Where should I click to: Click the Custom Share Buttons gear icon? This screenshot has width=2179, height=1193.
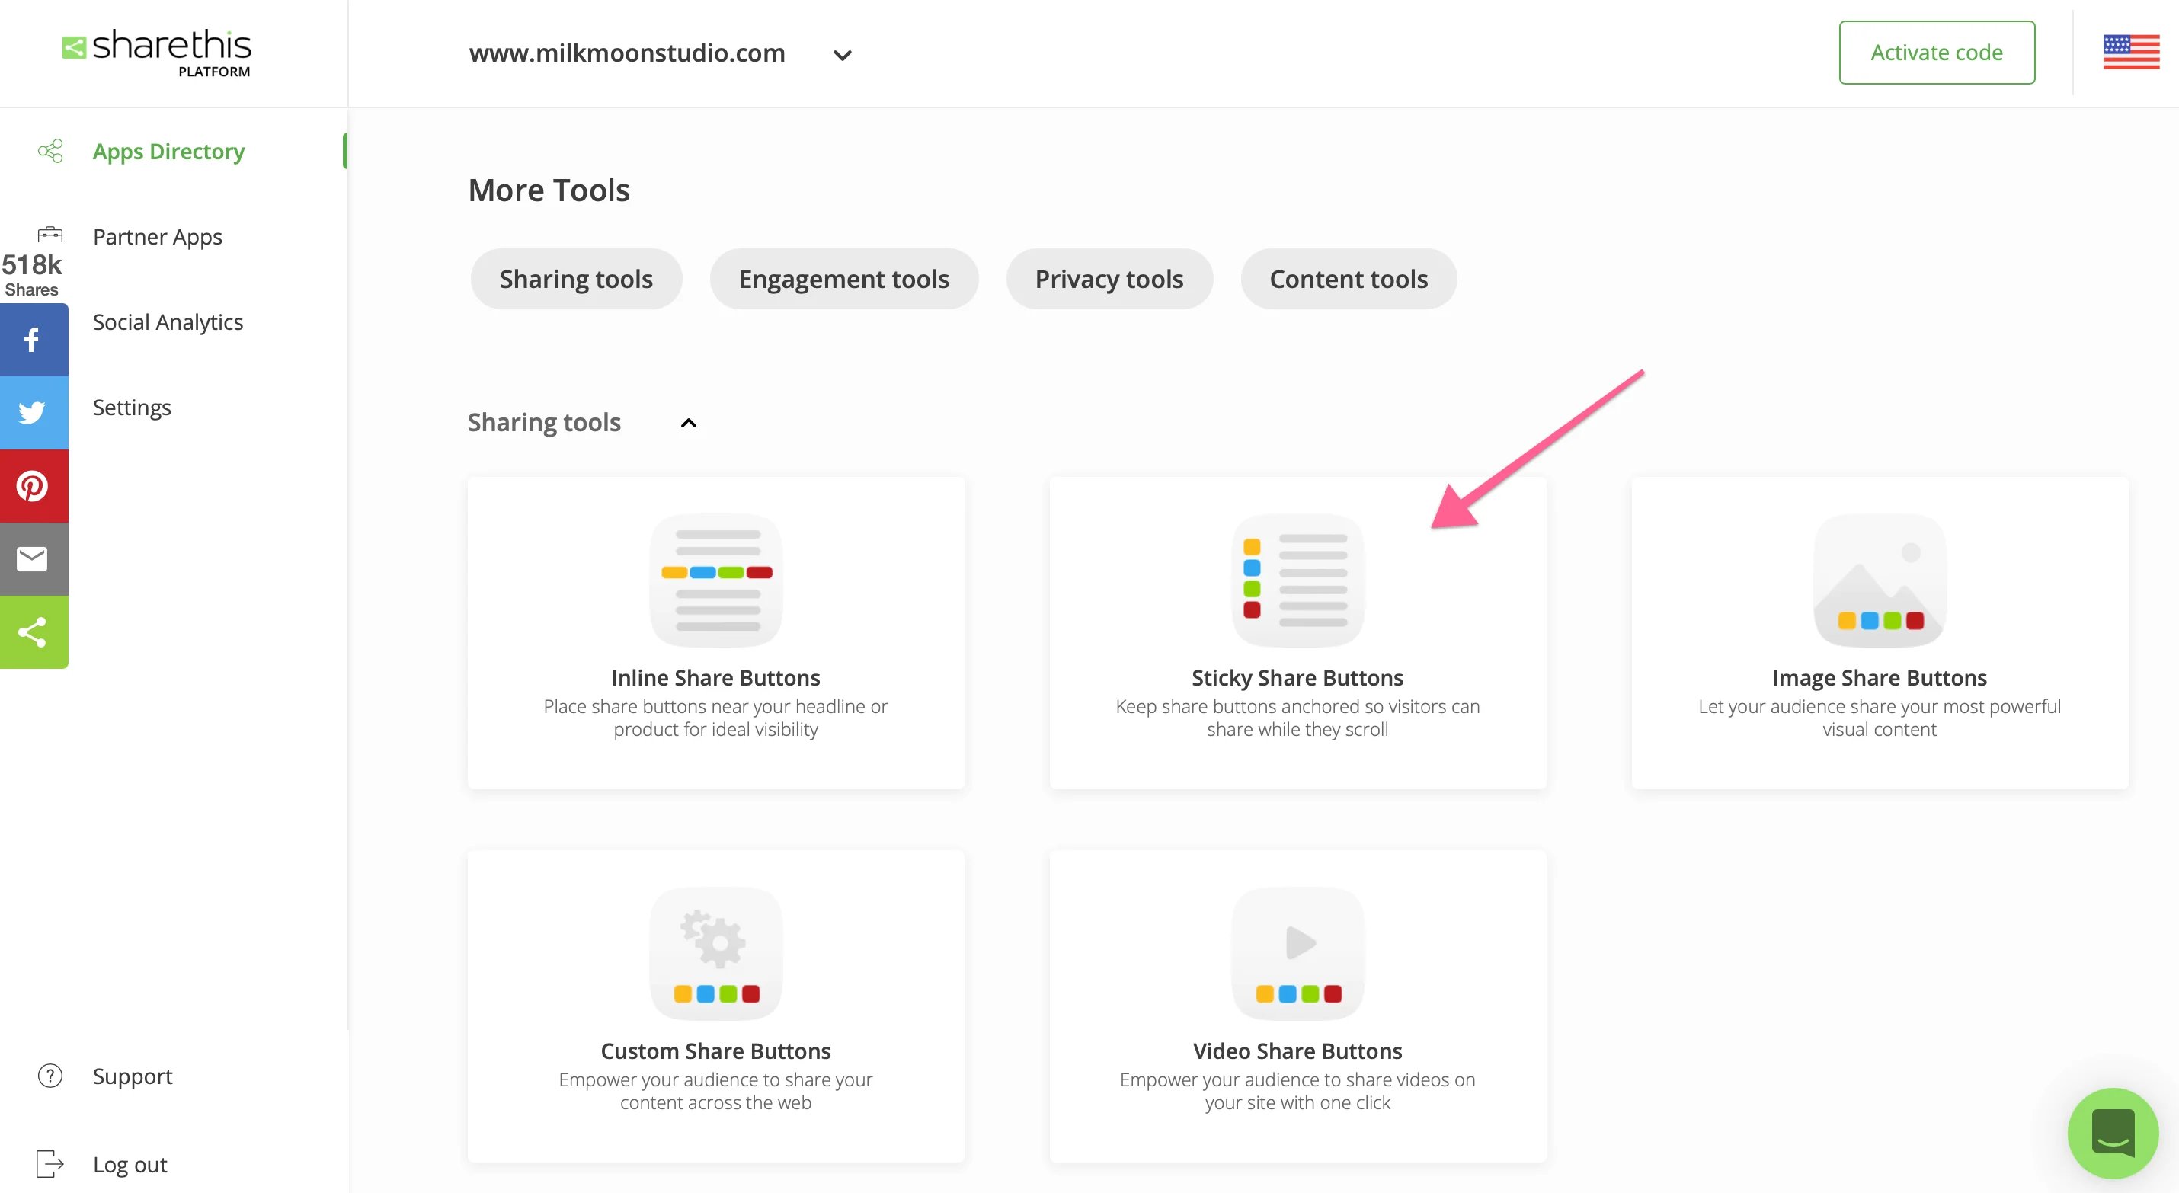tap(715, 943)
